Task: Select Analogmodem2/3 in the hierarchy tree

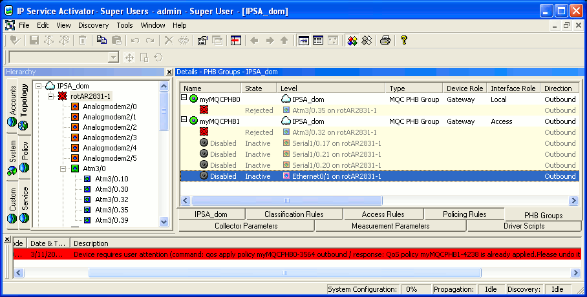Action: tap(110, 138)
